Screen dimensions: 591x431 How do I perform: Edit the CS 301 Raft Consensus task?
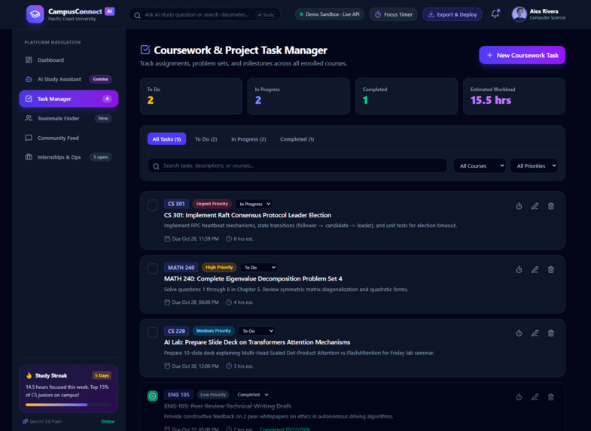pos(535,206)
